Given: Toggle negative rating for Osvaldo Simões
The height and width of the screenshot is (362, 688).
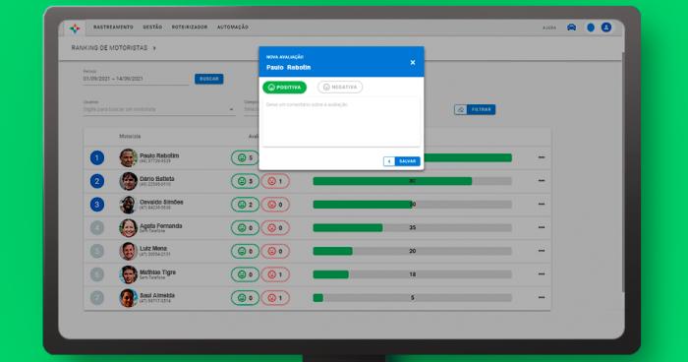Looking at the screenshot, I should click(x=275, y=205).
